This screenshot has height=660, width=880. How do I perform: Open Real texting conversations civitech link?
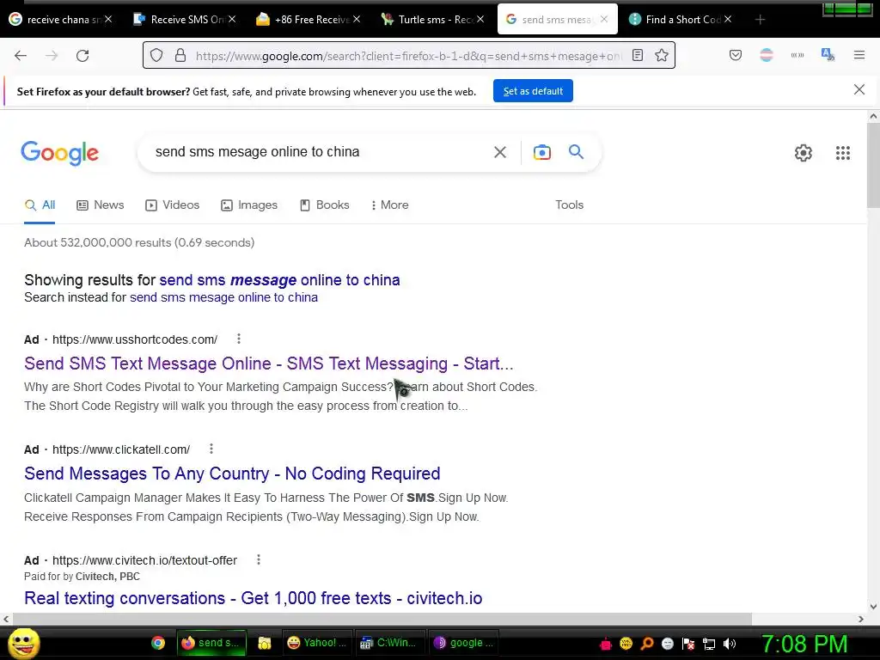coord(254,598)
